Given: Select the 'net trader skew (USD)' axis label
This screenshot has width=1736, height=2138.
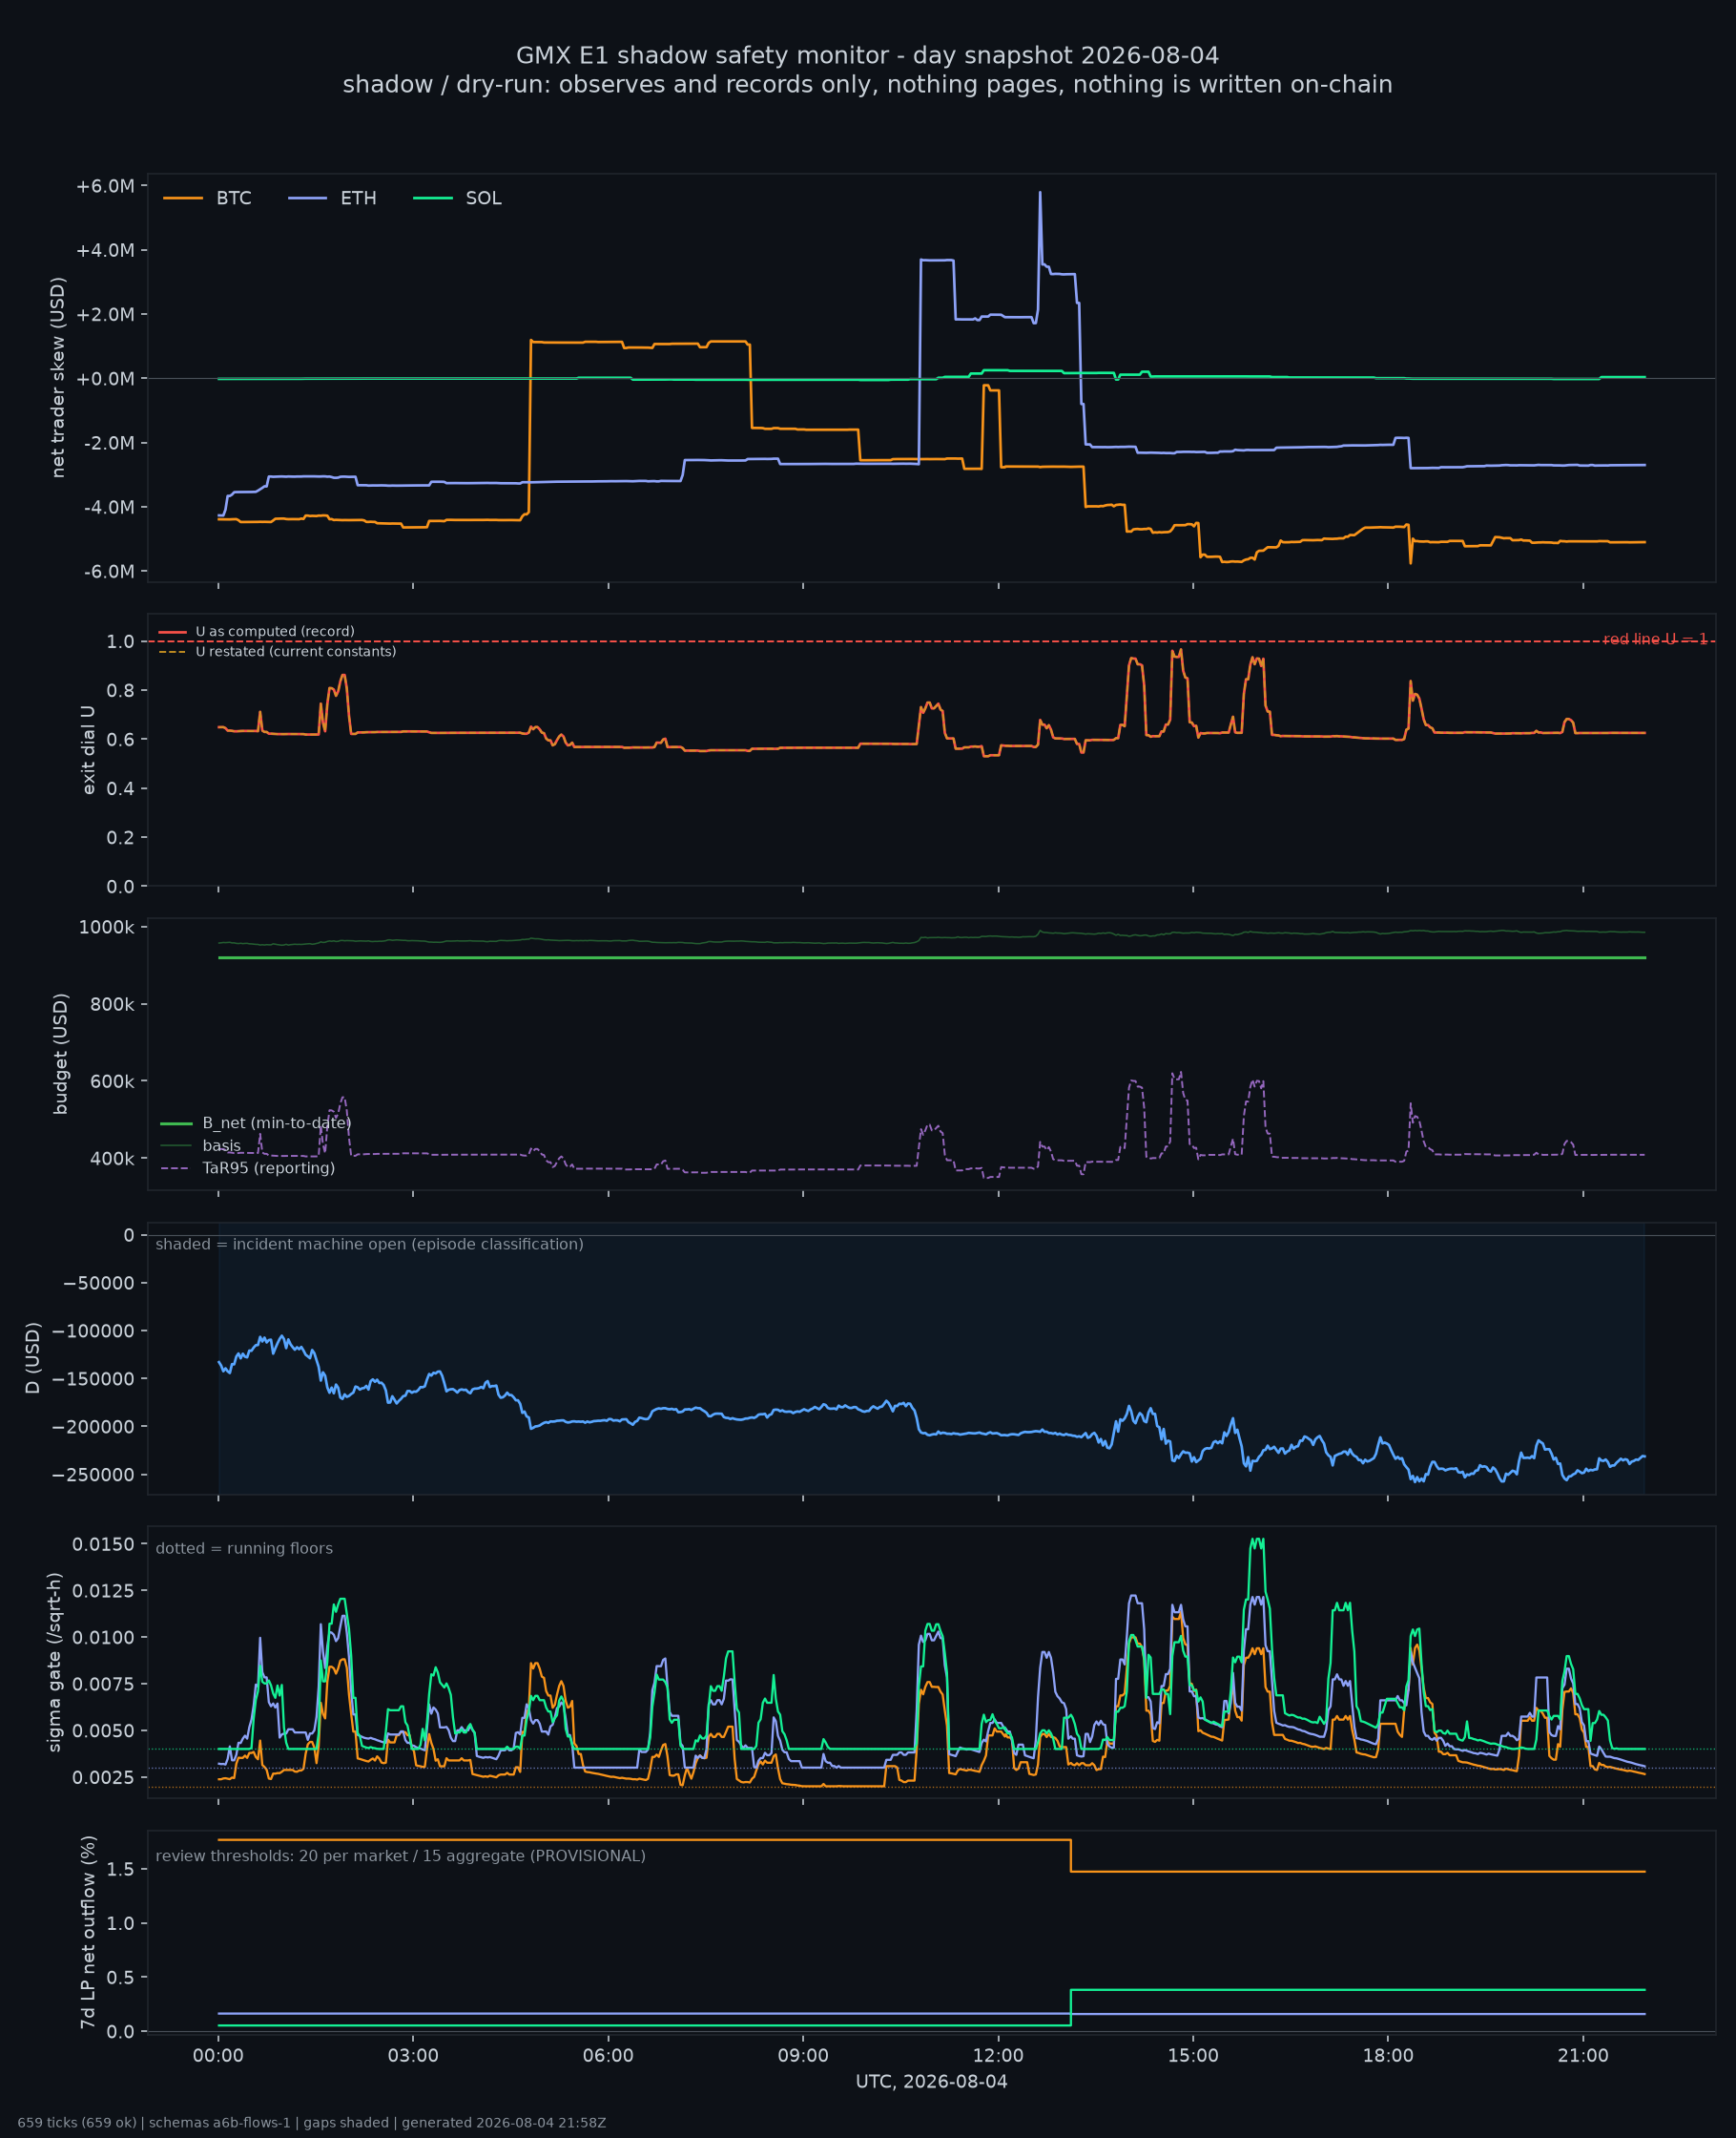Looking at the screenshot, I should click(x=58, y=377).
